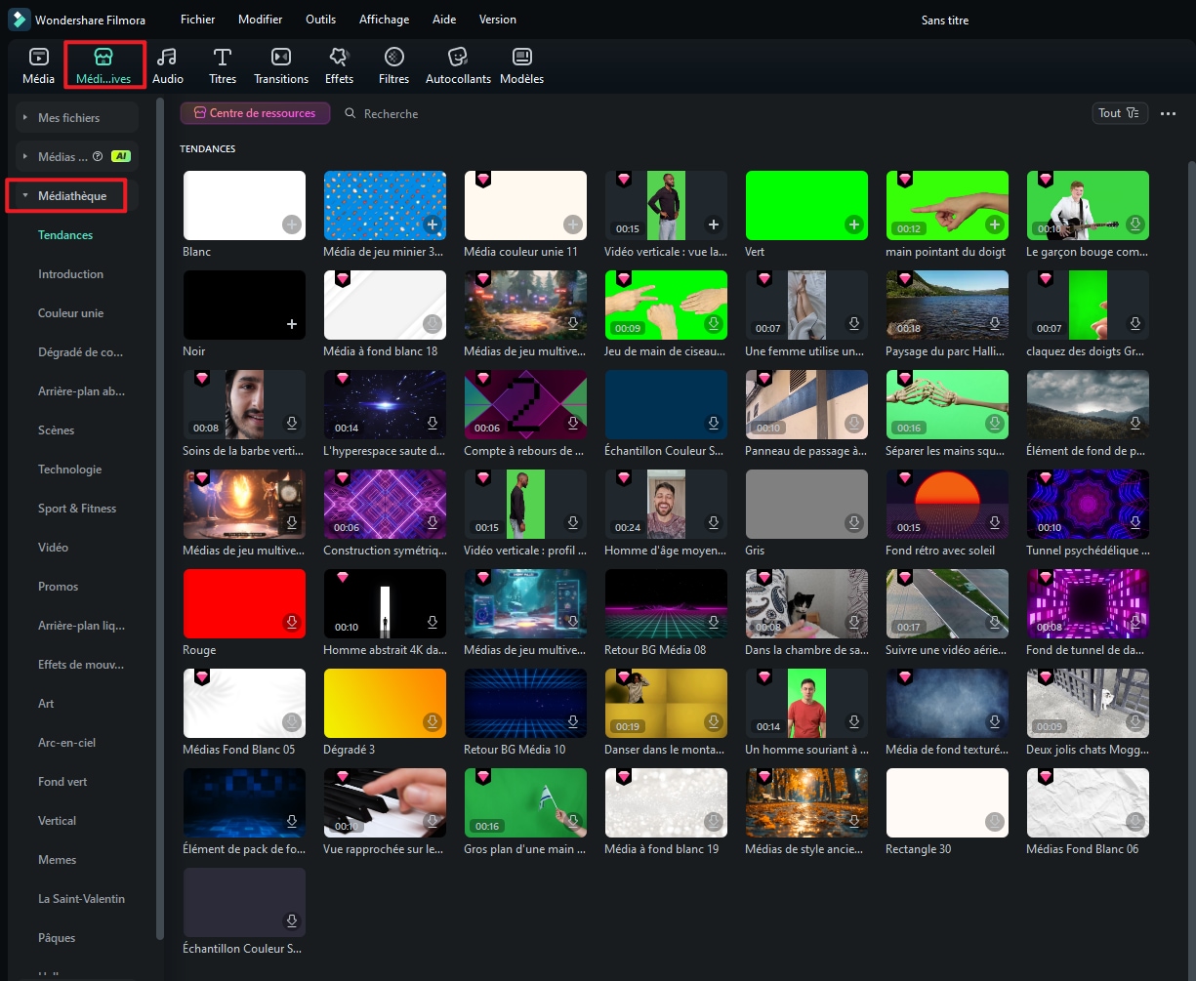This screenshot has height=981, width=1196.
Task: Select the Gris solid color media
Action: click(806, 504)
